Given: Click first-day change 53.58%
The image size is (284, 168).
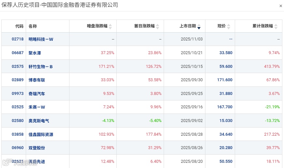Looking at the screenshot, I should 155,80.
